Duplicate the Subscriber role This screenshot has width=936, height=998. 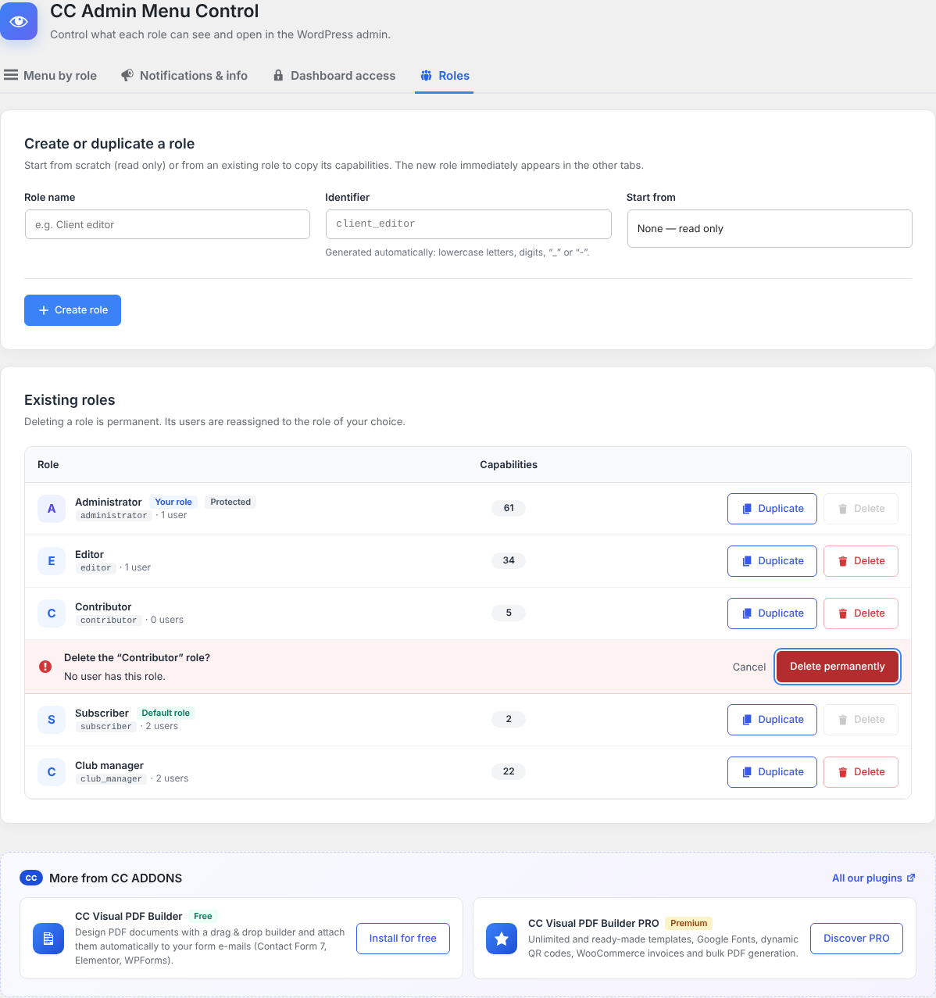[772, 720]
